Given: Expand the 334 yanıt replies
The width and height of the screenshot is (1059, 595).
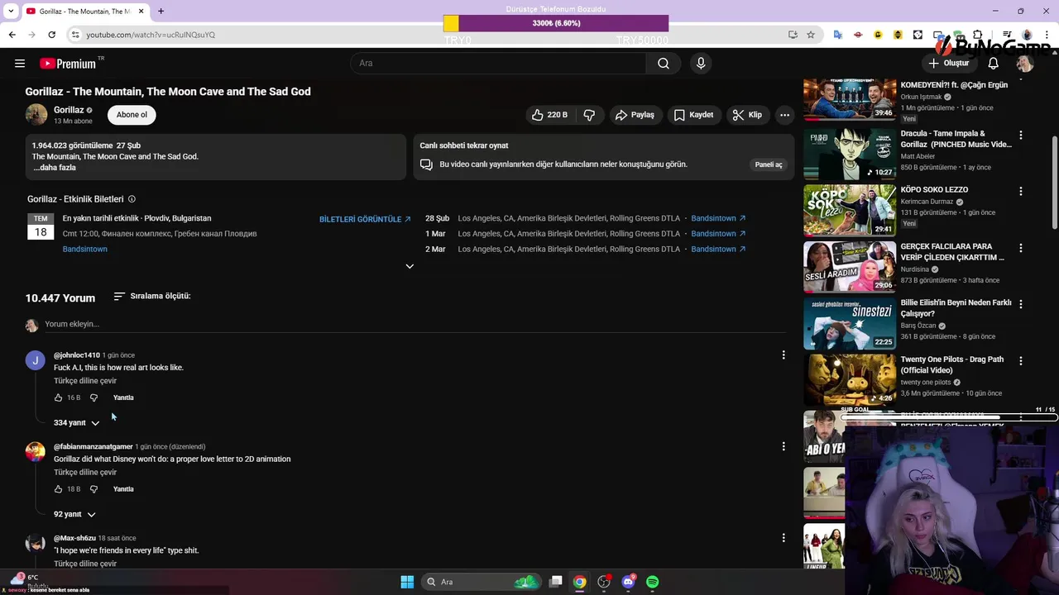Looking at the screenshot, I should coord(76,423).
